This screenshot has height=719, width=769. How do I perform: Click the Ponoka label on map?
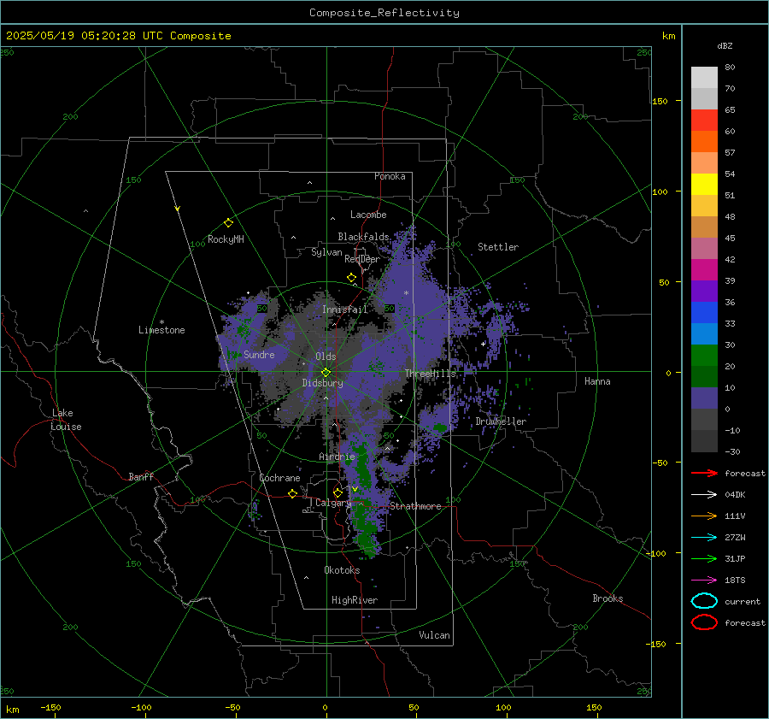coord(390,176)
